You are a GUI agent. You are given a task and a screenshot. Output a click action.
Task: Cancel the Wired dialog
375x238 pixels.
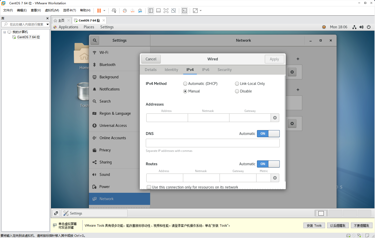(x=151, y=59)
